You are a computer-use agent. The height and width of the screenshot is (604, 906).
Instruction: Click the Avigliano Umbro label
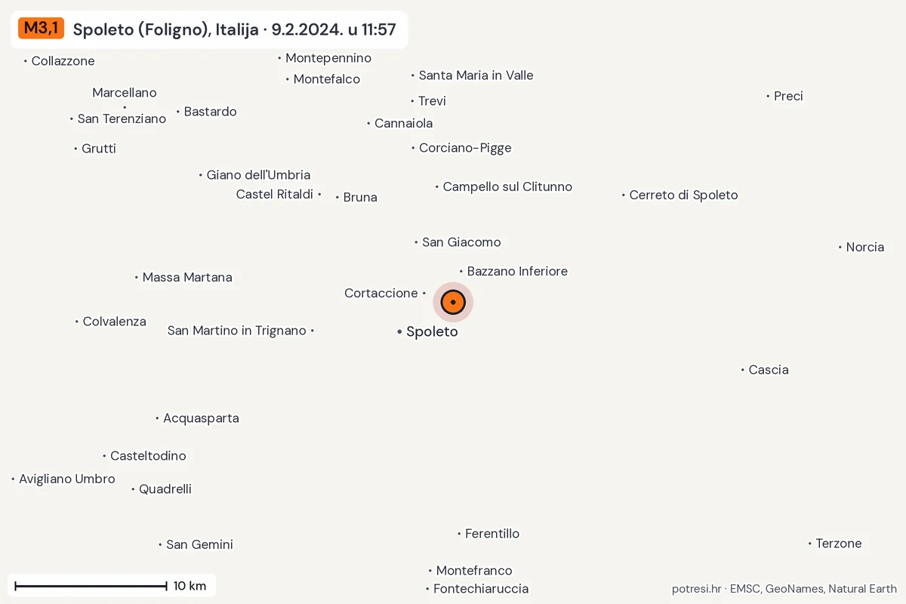[x=67, y=479]
